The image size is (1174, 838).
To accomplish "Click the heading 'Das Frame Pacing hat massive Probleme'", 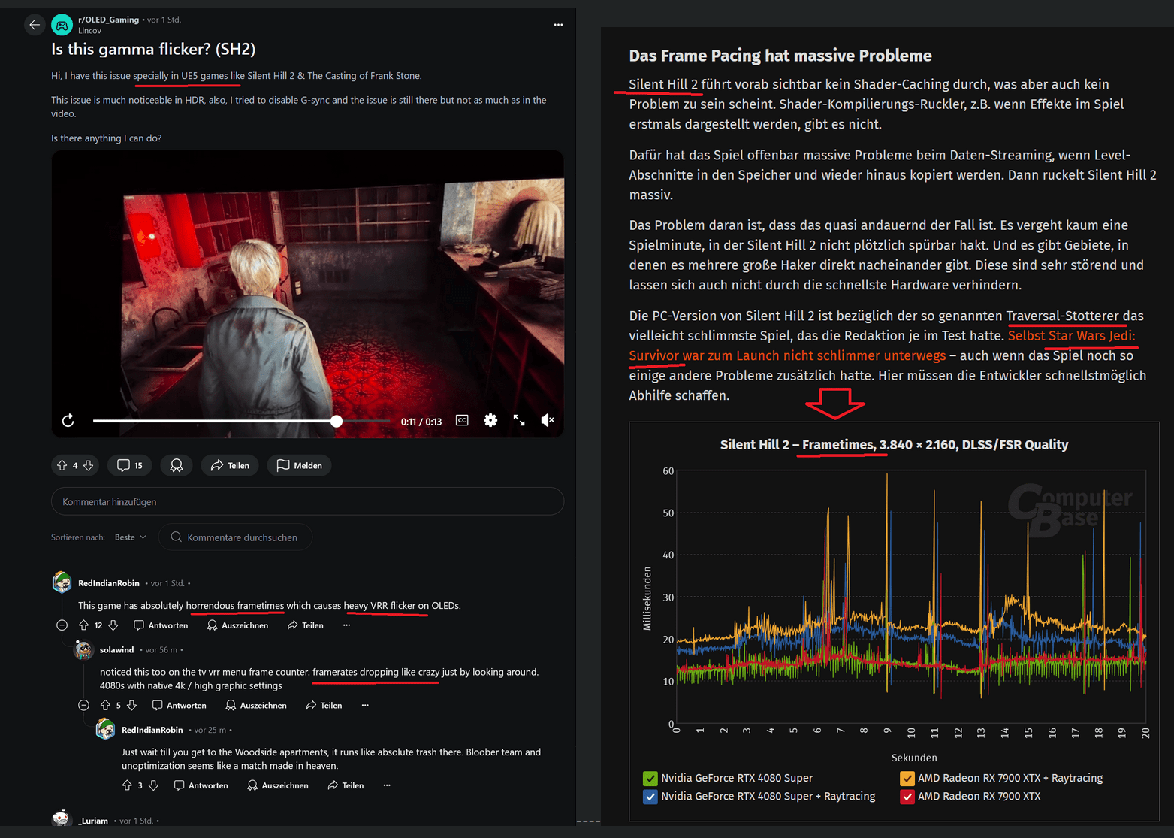I will (x=780, y=56).
